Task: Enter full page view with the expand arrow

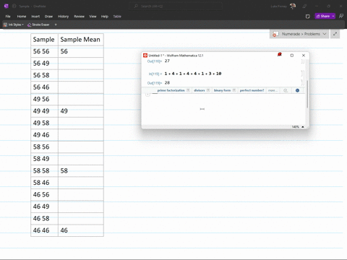Action: (335, 34)
